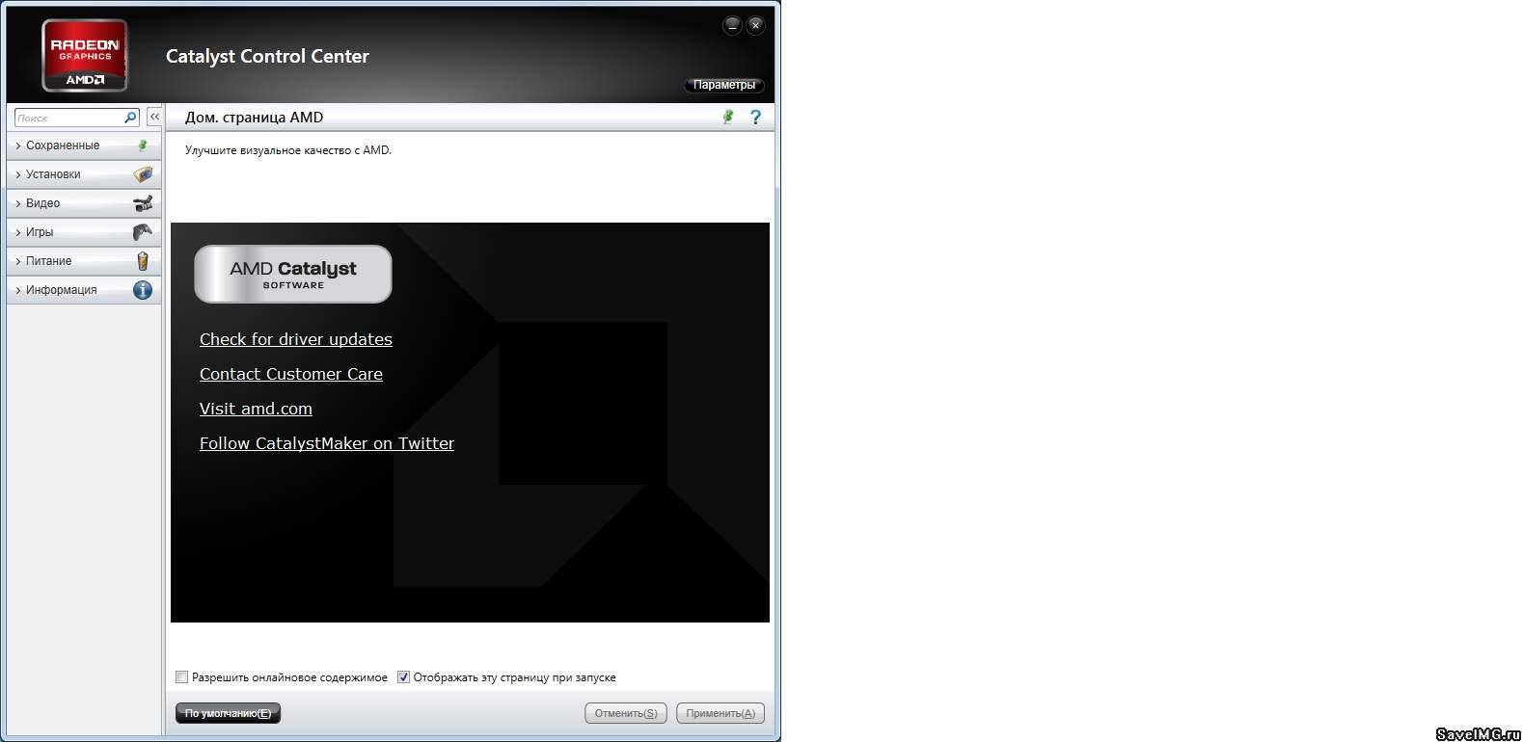The image size is (1522, 742).
Task: Click the Установки presets icon
Action: pos(143,174)
